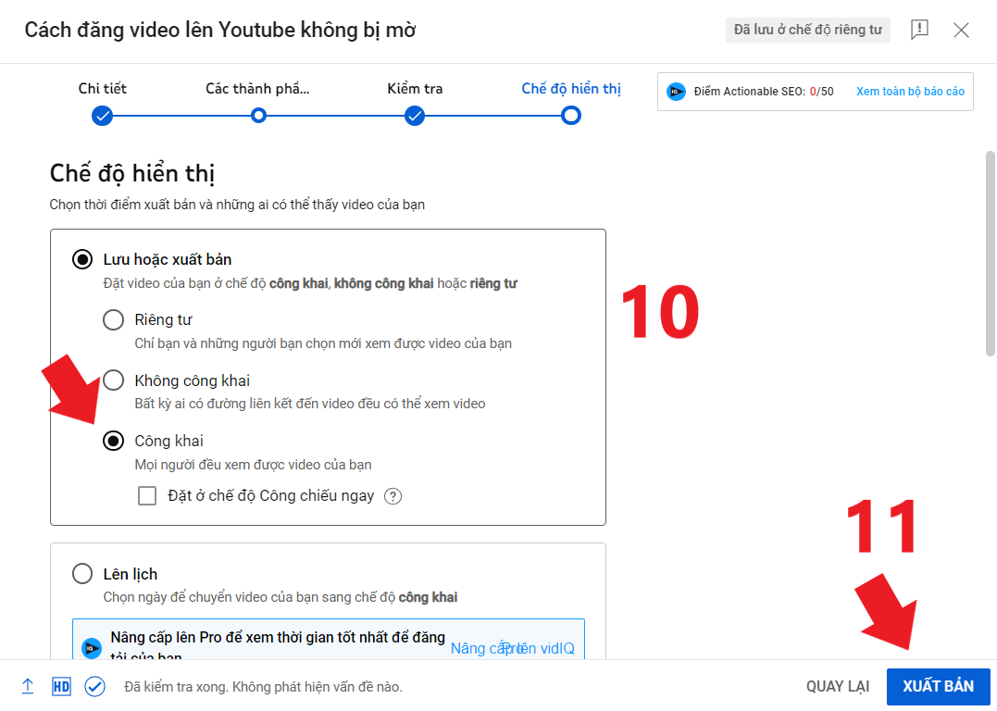997x711 pixels.
Task: Go to the Chi tiết step
Action: coord(102,116)
